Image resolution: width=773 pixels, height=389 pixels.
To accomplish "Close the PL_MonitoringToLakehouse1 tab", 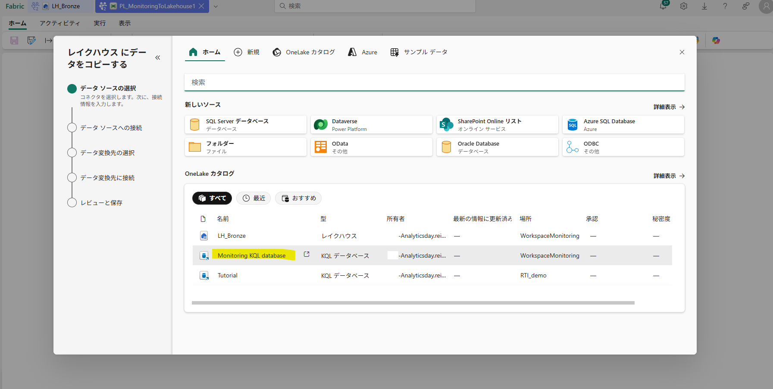I will click(201, 6).
